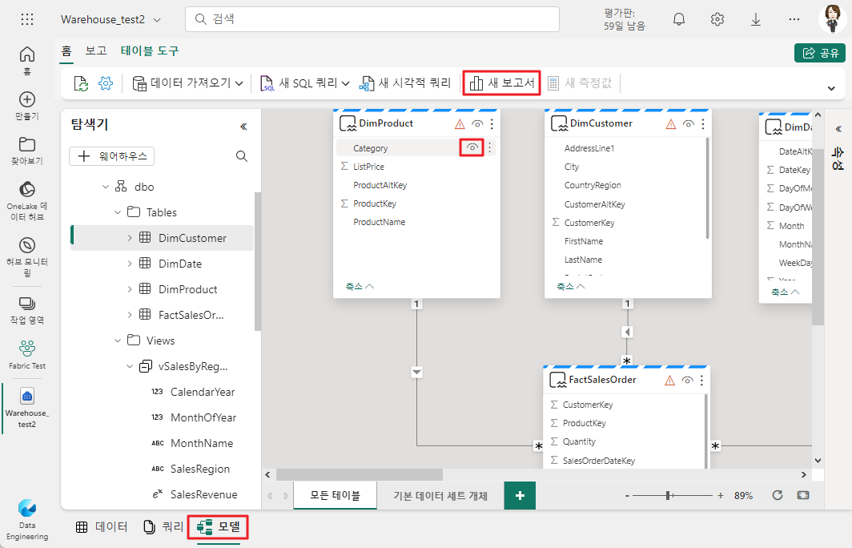Switch to the 쿼리 view tab
Screen dimensions: 852x548
tap(163, 527)
